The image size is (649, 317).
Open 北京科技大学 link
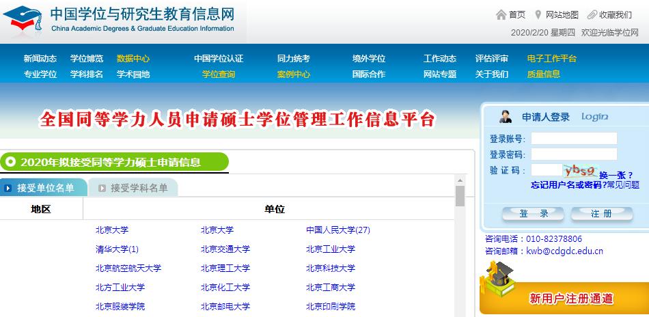330,268
